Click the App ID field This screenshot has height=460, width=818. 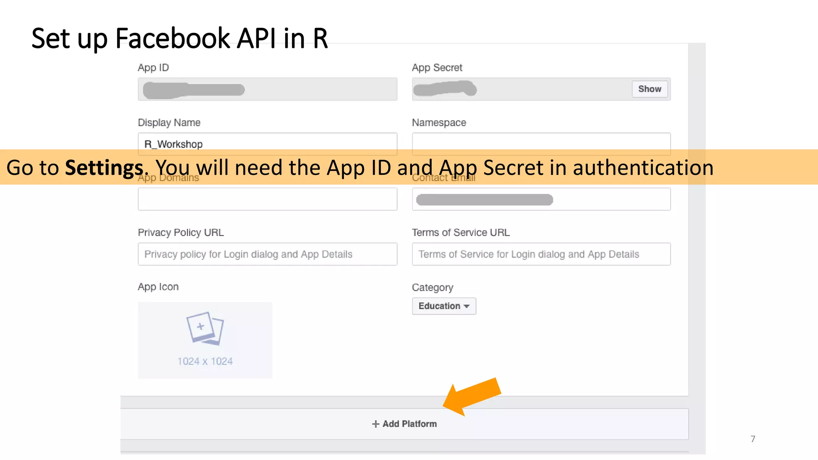pyautogui.click(x=268, y=89)
